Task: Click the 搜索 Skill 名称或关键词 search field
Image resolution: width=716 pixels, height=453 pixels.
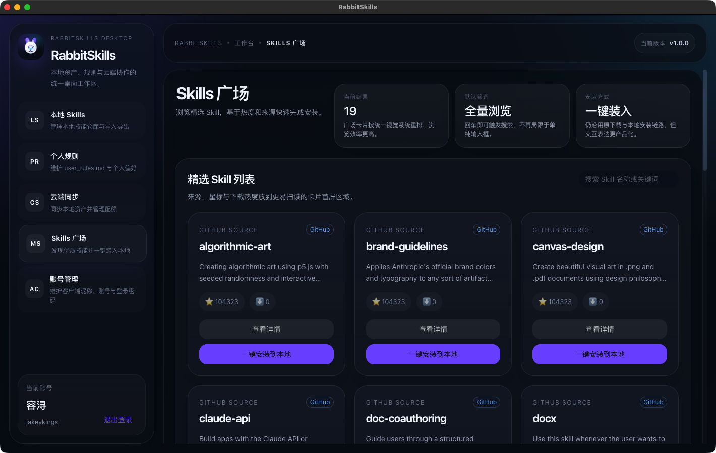Action: pyautogui.click(x=628, y=179)
